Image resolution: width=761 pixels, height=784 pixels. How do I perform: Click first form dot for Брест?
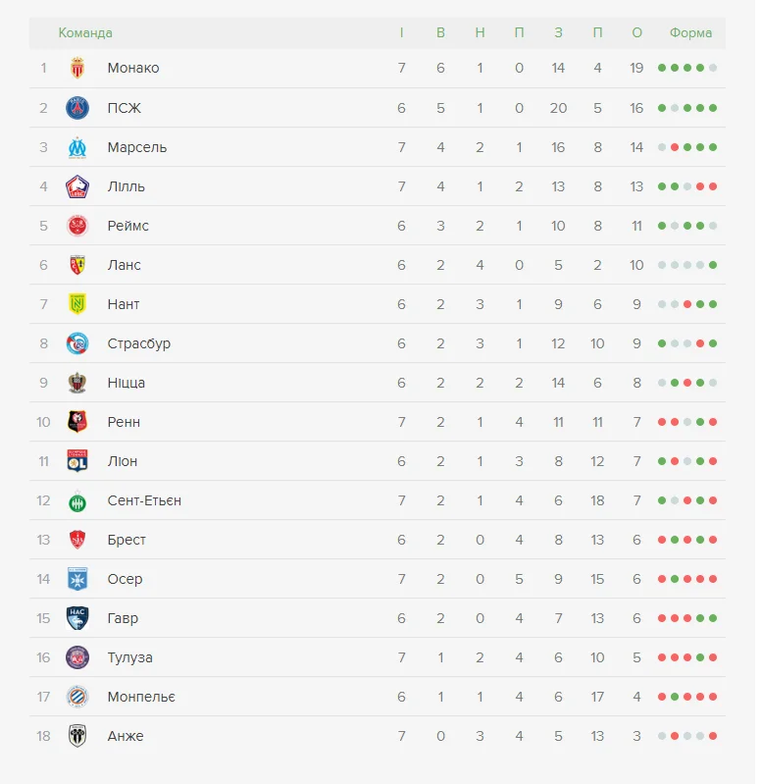[662, 540]
